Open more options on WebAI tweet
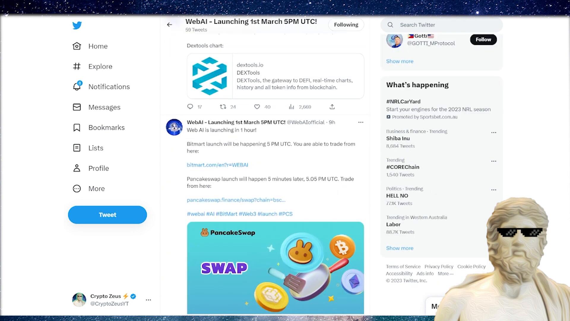The width and height of the screenshot is (570, 321). pos(361,122)
